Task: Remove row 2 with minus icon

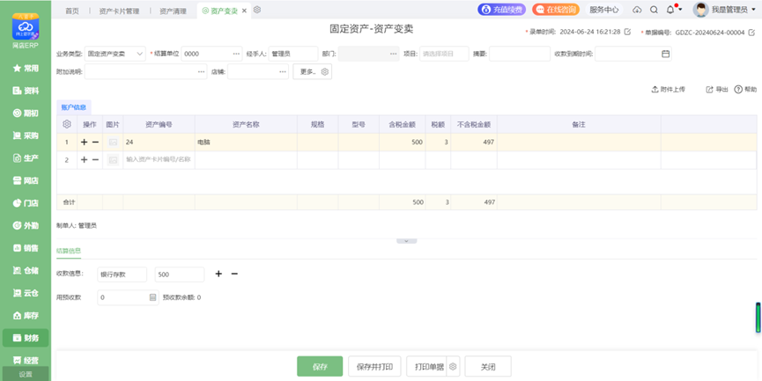Action: click(95, 159)
